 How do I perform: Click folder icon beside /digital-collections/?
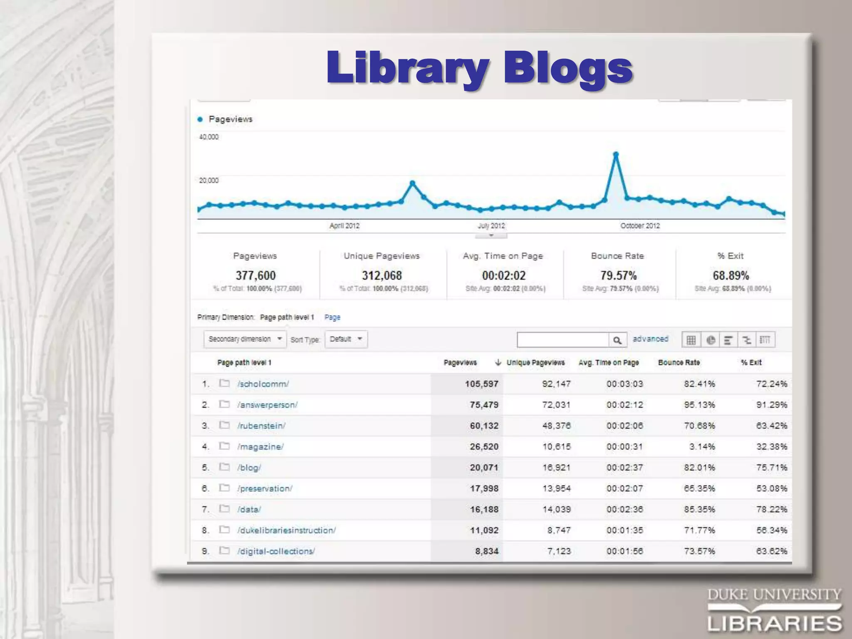tap(225, 550)
